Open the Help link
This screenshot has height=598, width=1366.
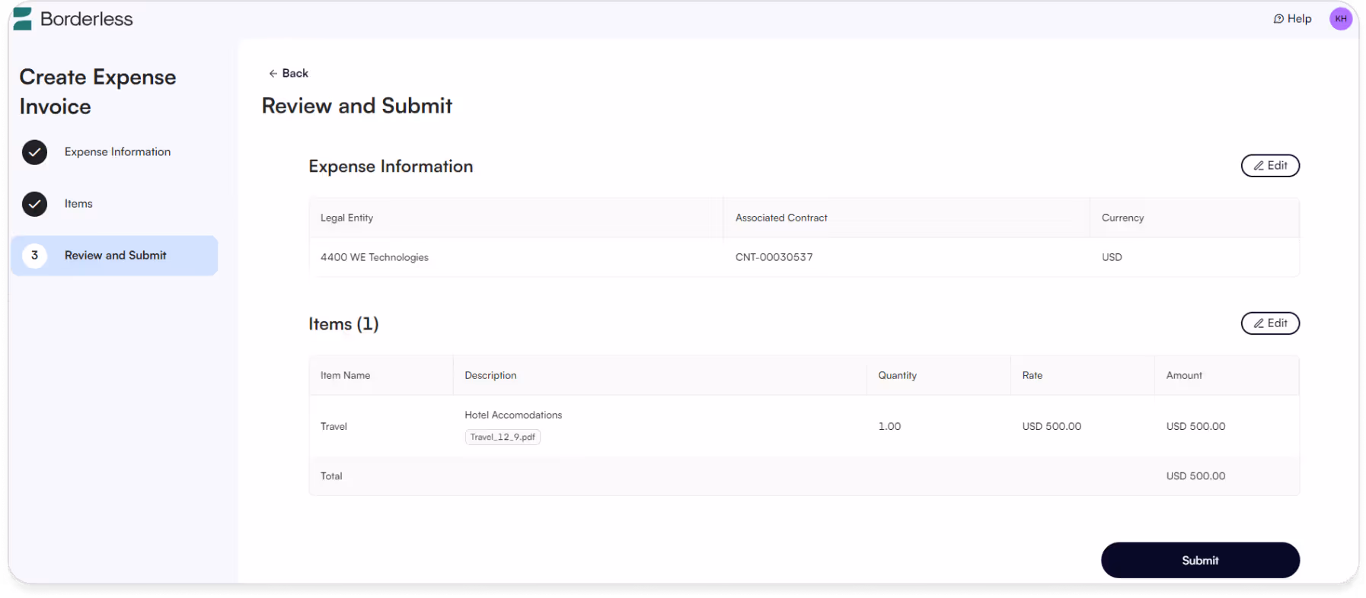1292,19
